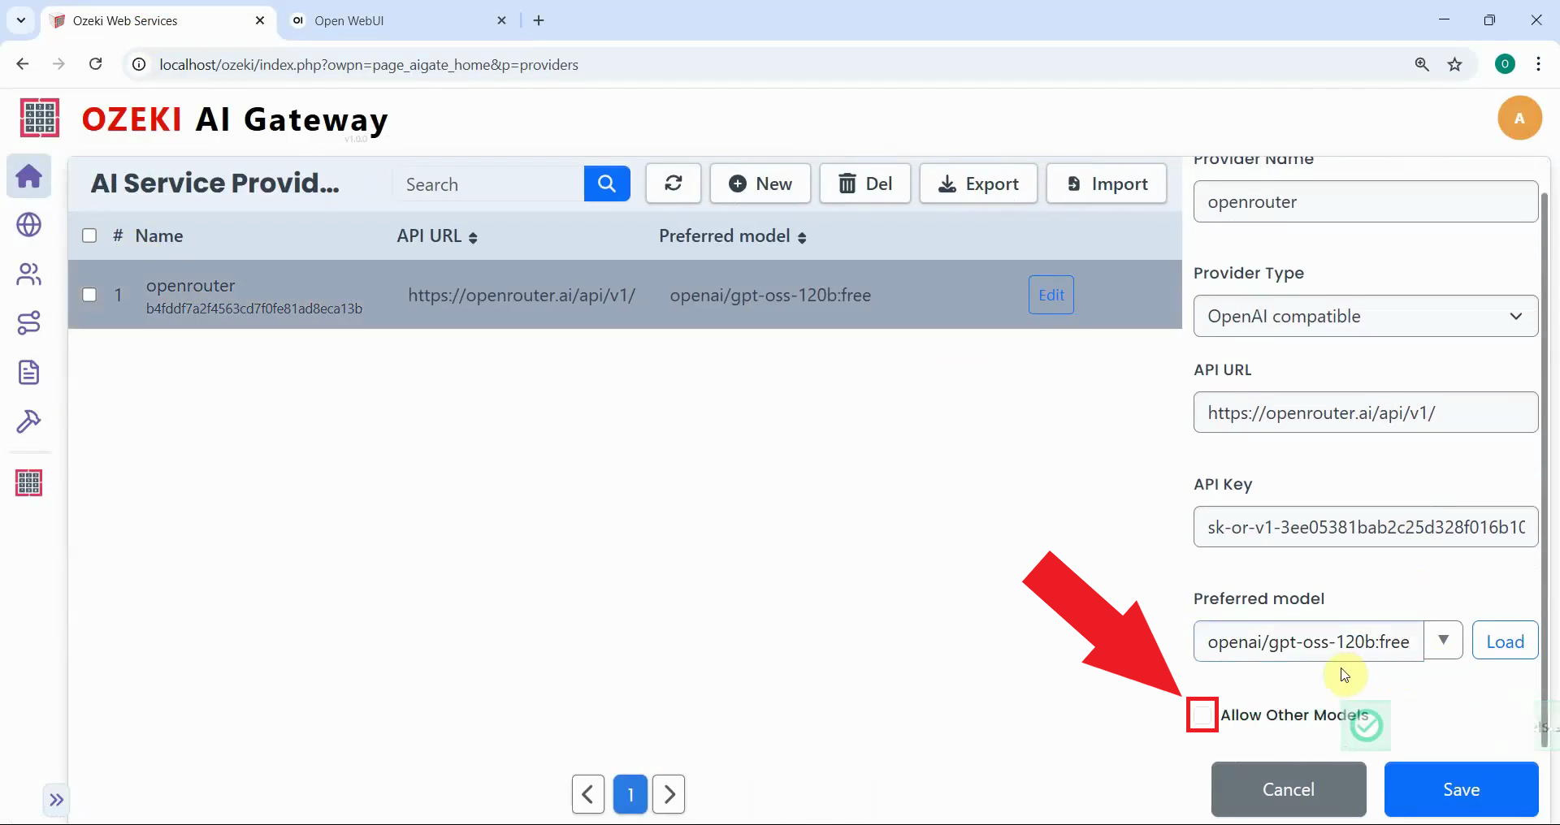The image size is (1560, 825).
Task: Click the Ozeki grid logo at sidebar bottom
Action: point(28,482)
